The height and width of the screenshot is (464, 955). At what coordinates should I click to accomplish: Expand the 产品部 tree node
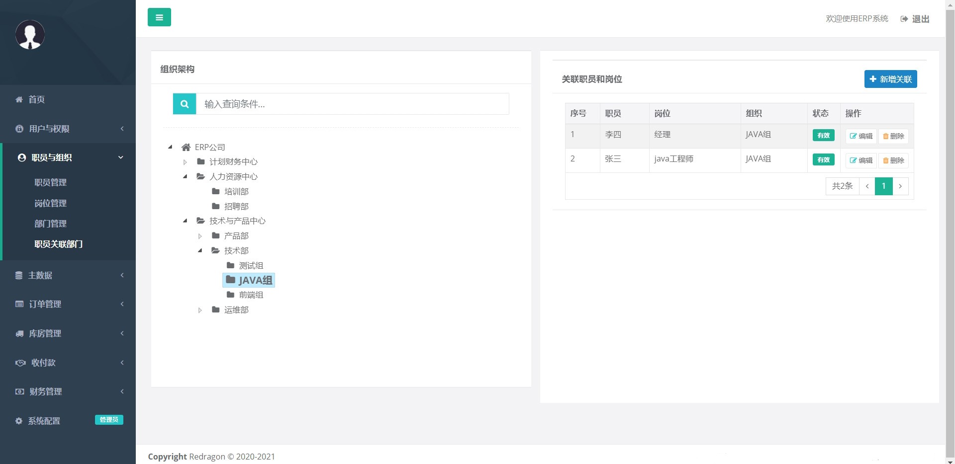coord(200,235)
